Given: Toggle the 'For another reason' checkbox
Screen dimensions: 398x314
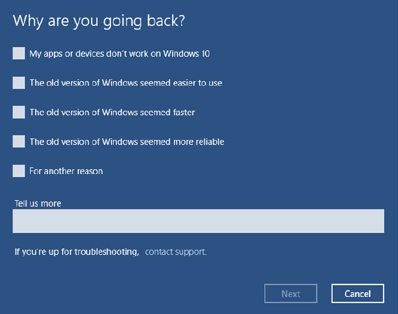Looking at the screenshot, I should [19, 171].
